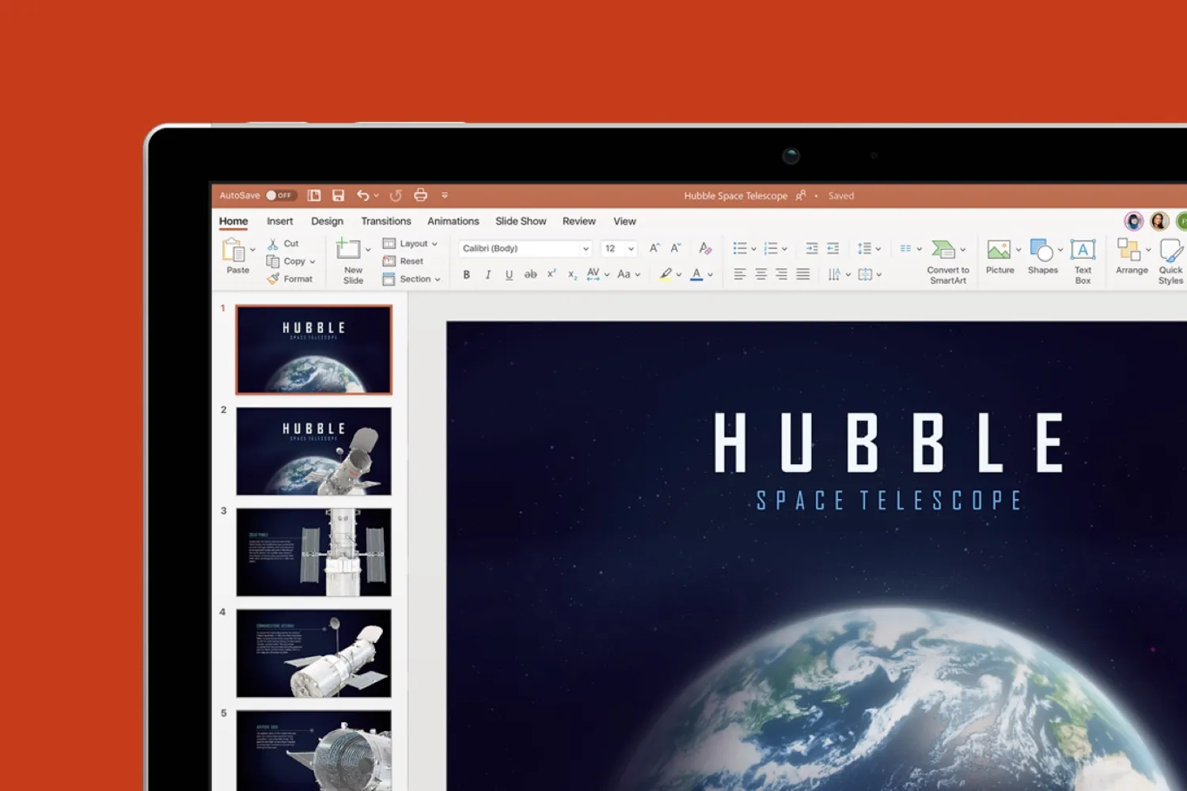Go to the Animations tab
1187x791 pixels.
coord(453,221)
